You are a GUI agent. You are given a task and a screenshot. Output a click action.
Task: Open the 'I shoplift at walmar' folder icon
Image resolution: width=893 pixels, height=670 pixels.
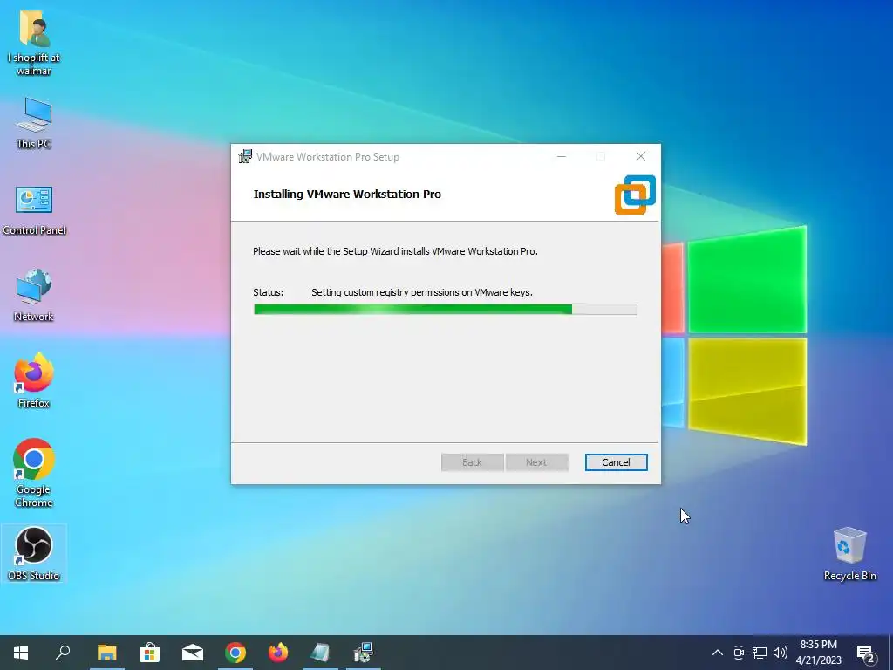[x=34, y=43]
